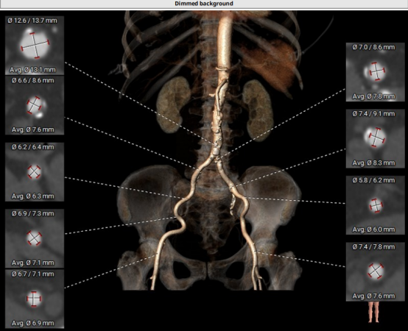Click the Ø 5.8 / 6.2 mm cross-section
Viewport: 408px width, 331px height.
pyautogui.click(x=375, y=205)
